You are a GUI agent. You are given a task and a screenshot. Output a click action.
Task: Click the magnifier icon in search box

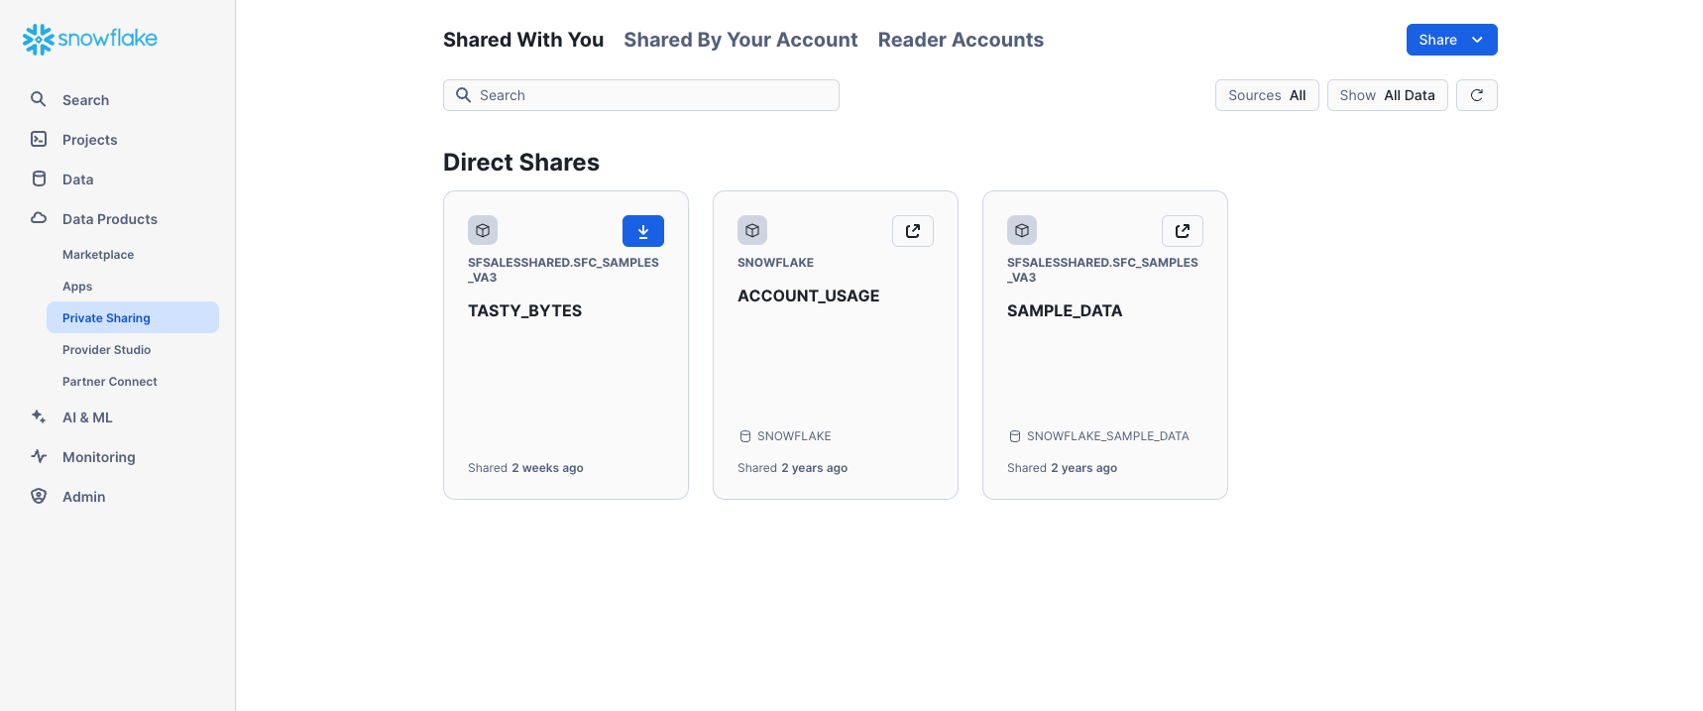pos(463,95)
